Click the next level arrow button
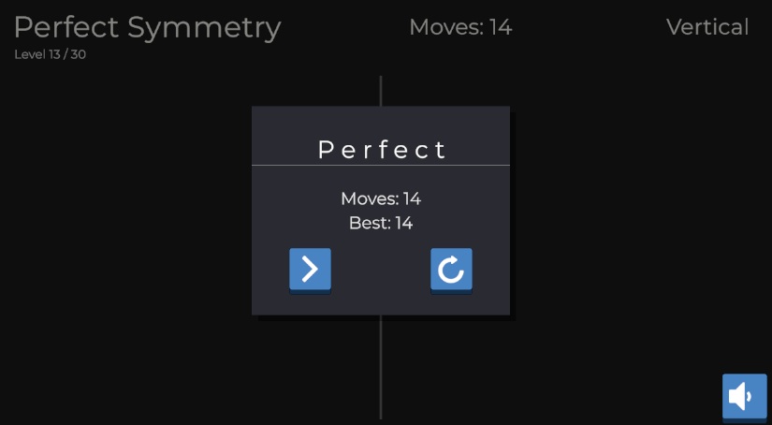Viewport: 772px width, 425px height. [x=310, y=270]
